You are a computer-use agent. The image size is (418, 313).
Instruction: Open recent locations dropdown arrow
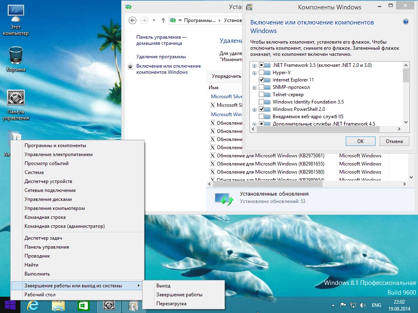pyautogui.click(x=154, y=20)
